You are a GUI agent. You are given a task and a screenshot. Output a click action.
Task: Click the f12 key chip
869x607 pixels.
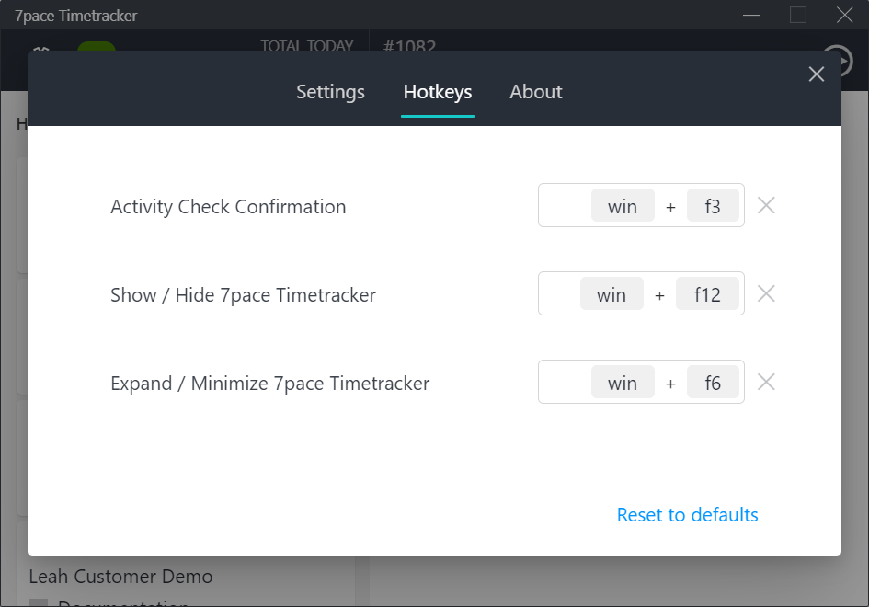tap(707, 293)
